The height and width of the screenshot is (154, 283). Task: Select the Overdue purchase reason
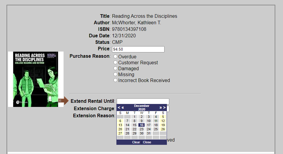115,57
